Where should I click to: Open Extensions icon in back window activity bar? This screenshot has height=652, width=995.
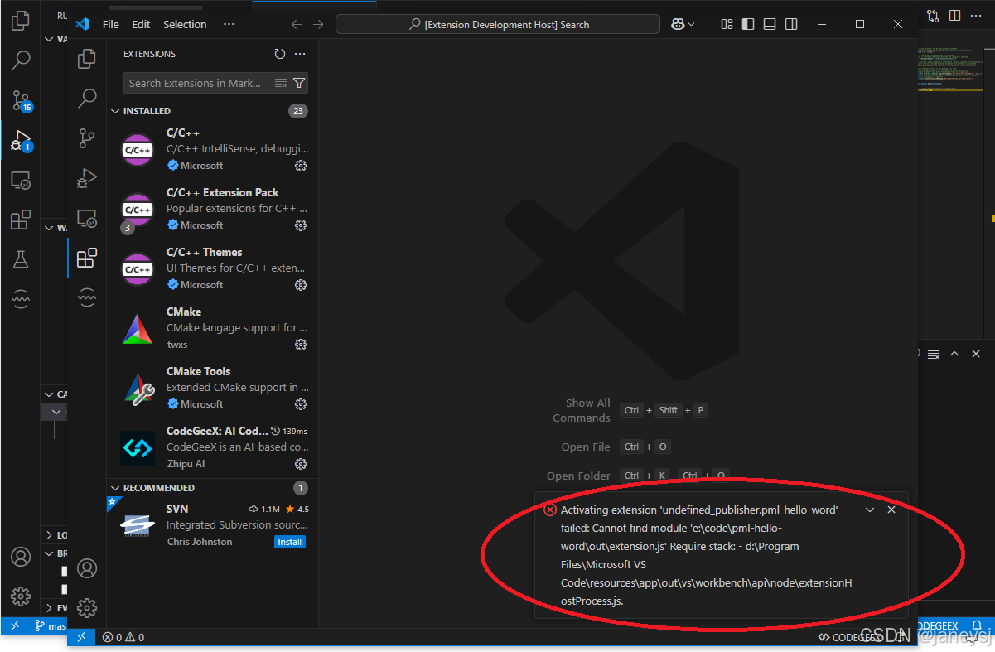click(21, 220)
